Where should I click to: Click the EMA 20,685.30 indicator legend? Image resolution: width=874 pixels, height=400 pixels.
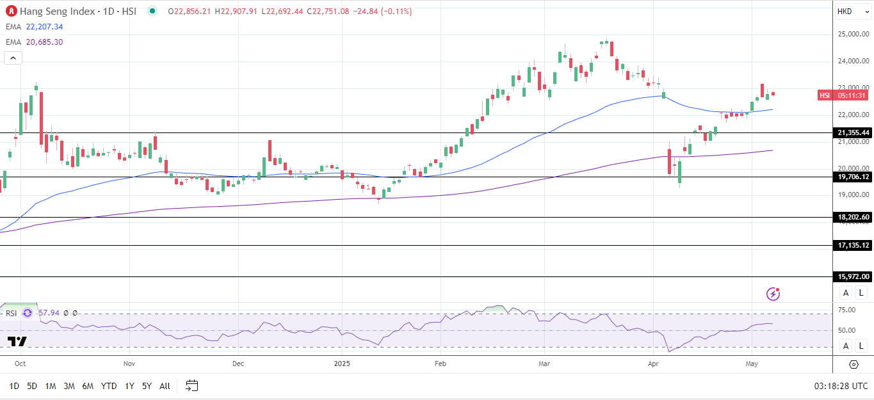point(35,42)
